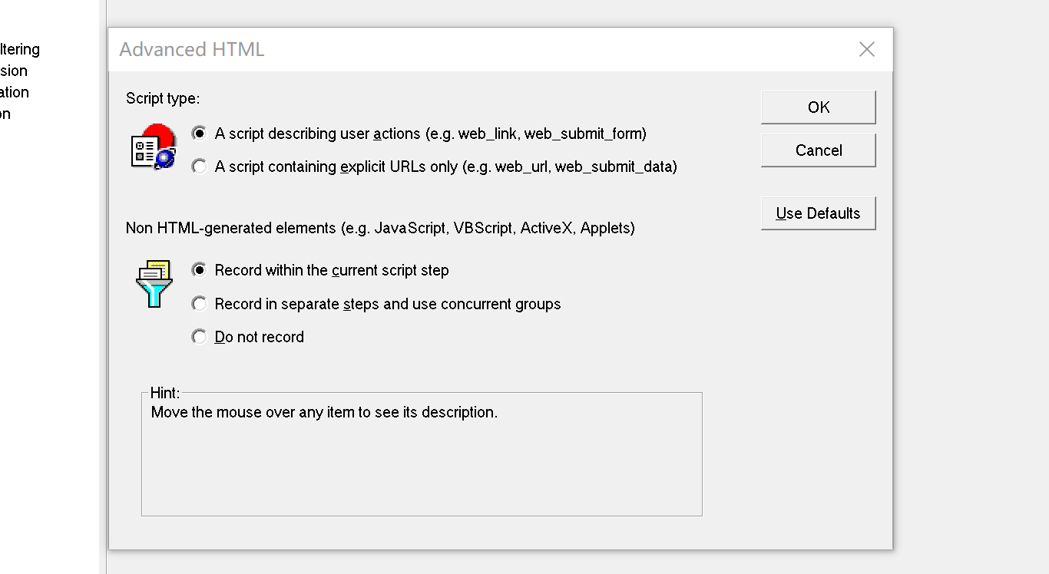This screenshot has height=574, width=1049.
Task: Select the partially visible 'ltering' tree item
Action: 20,49
